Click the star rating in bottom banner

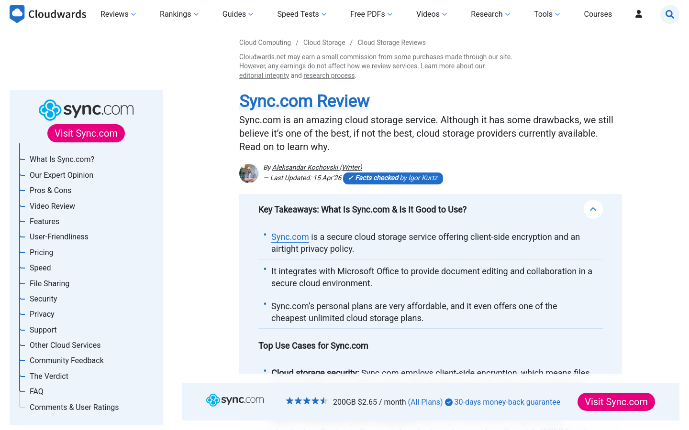(306, 401)
